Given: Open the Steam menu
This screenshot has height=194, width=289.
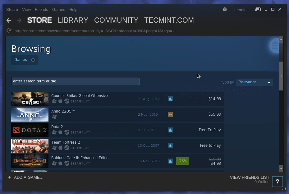Looking at the screenshot, I should pos(12,10).
